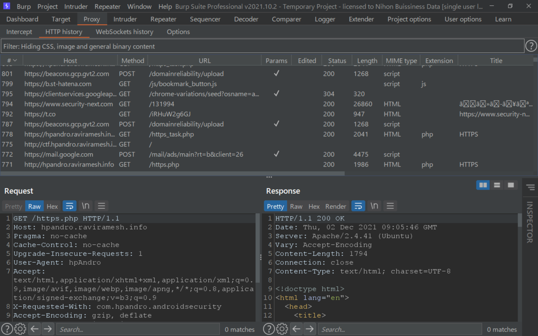Go to previous Request search match
The width and height of the screenshot is (538, 336).
coord(35,329)
